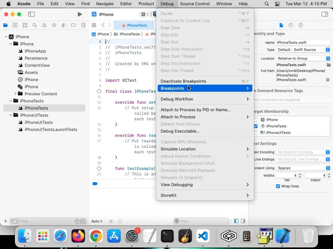Choose the file location folder icon
This screenshot has height=249, width=333.
point(328,65)
